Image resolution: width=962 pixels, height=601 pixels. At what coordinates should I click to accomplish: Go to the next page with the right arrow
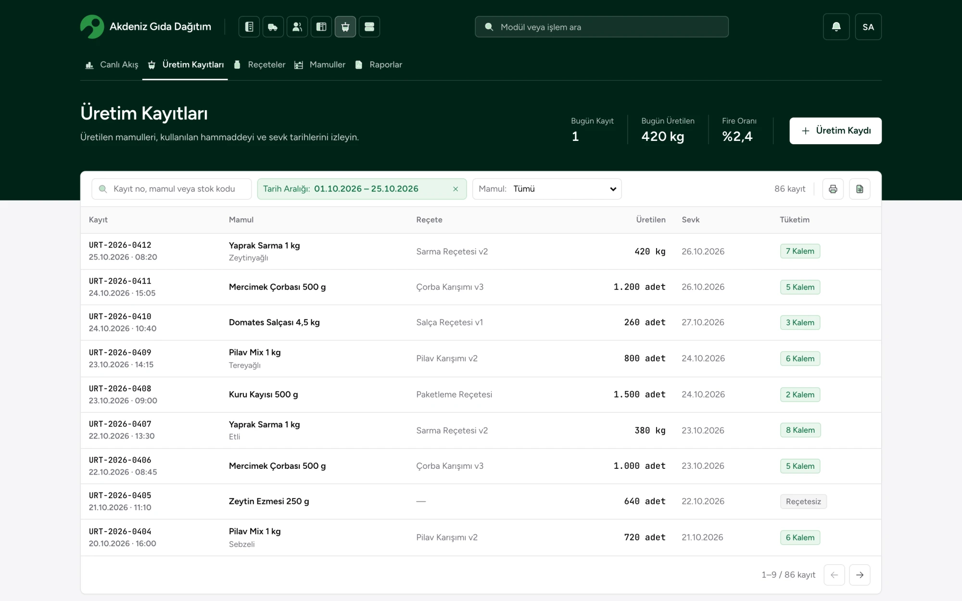point(860,575)
